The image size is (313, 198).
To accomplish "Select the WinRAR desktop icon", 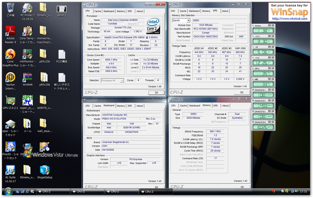I will click(x=27, y=77).
